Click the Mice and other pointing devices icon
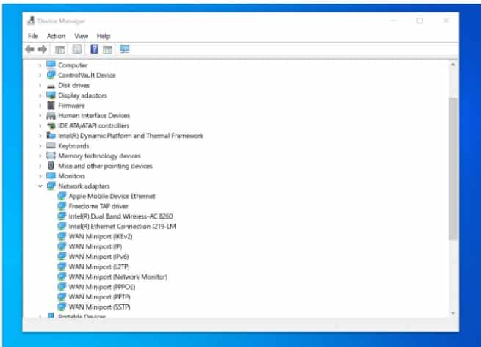The height and width of the screenshot is (347, 481). tap(51, 166)
